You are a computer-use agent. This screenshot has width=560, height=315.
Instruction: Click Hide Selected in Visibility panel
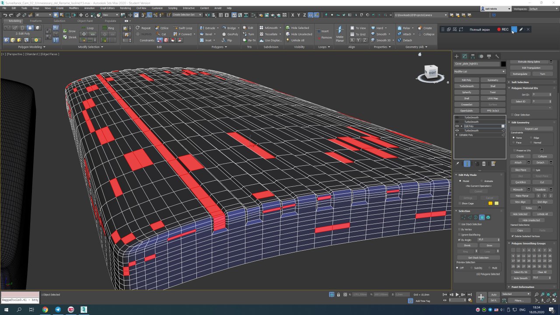click(x=297, y=28)
